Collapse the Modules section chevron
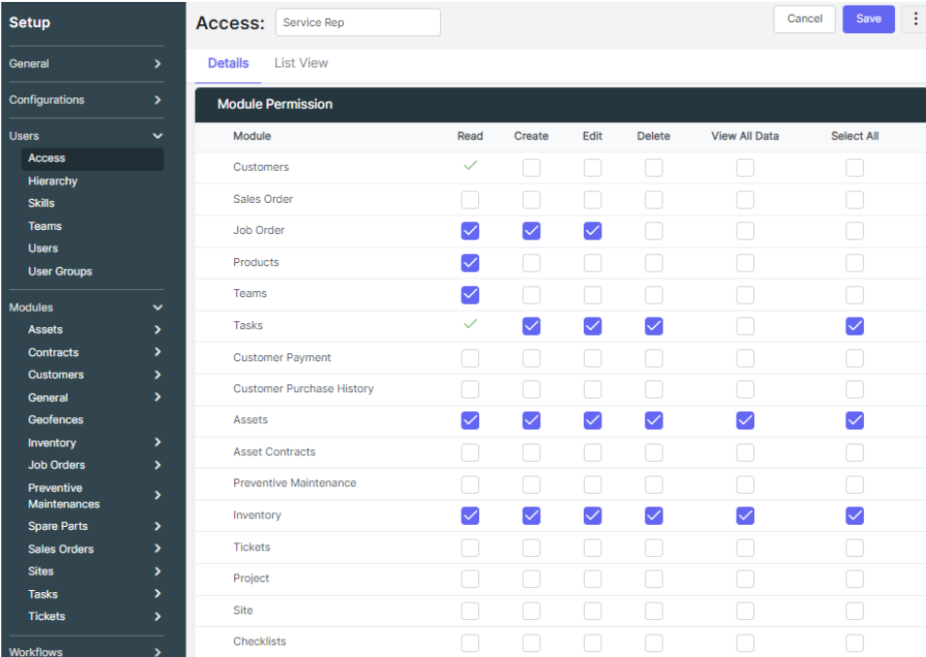926x657 pixels. tap(157, 308)
